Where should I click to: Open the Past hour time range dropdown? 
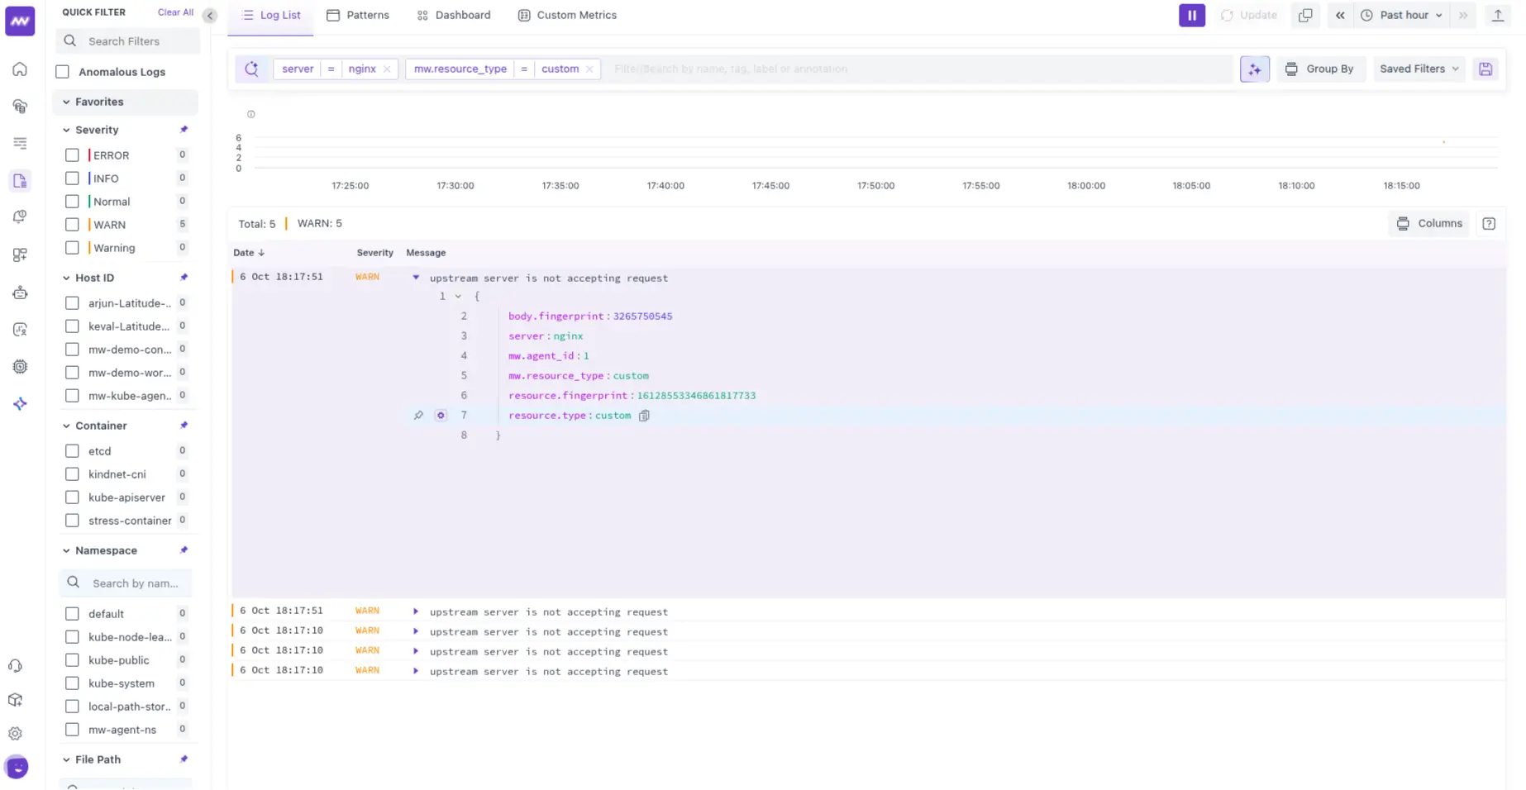pos(1401,15)
